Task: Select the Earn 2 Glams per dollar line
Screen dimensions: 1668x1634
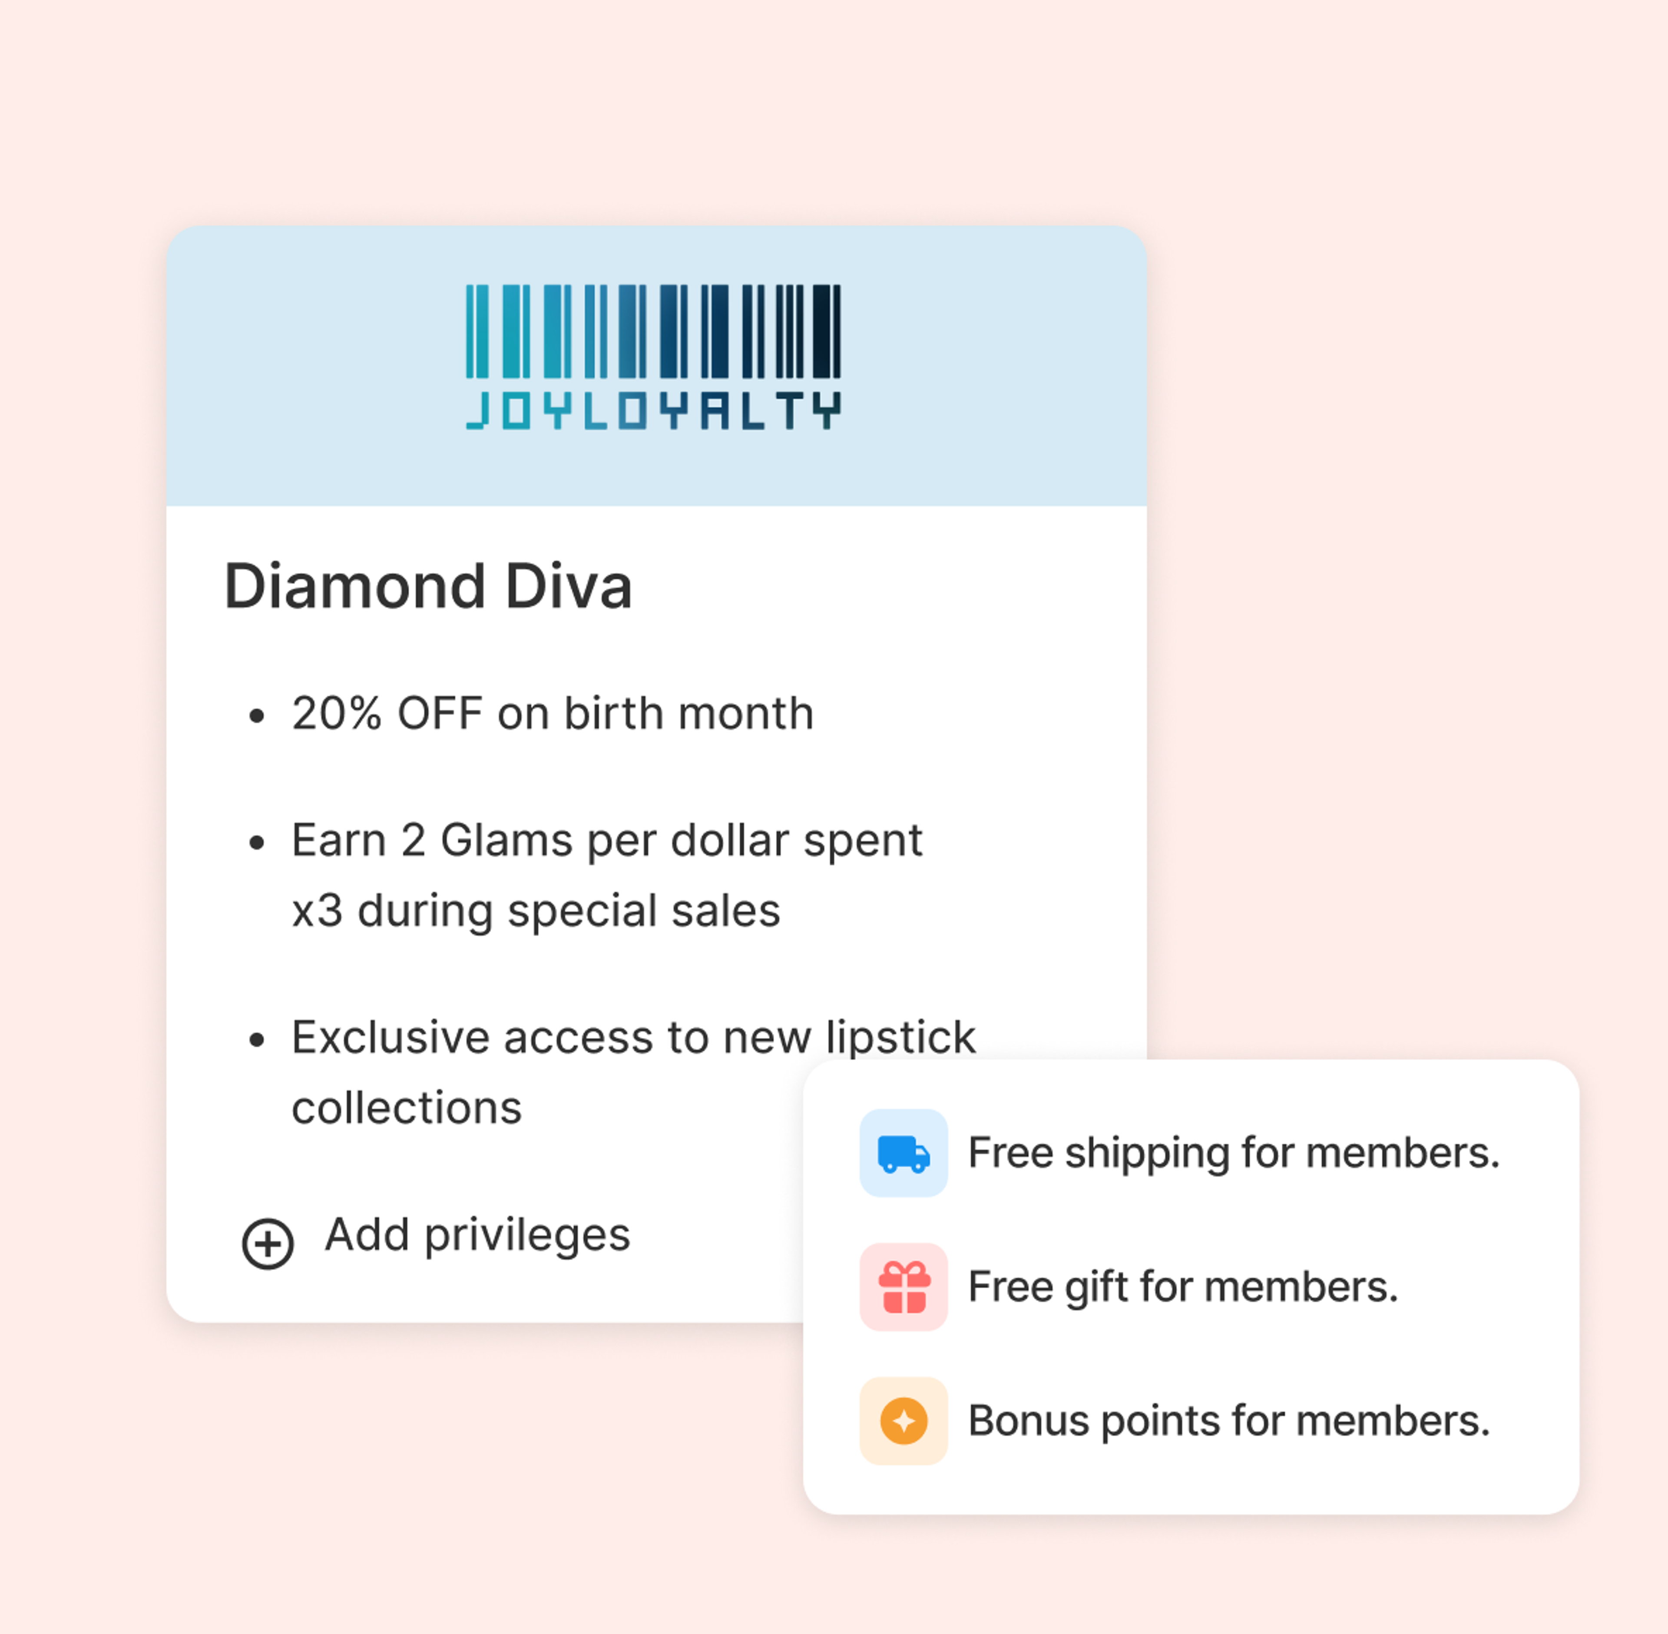Action: pos(606,840)
